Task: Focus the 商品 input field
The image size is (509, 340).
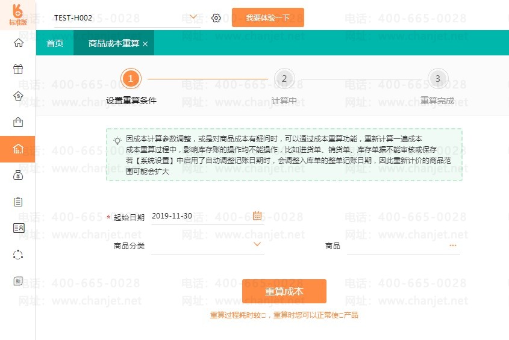Action: click(403, 247)
